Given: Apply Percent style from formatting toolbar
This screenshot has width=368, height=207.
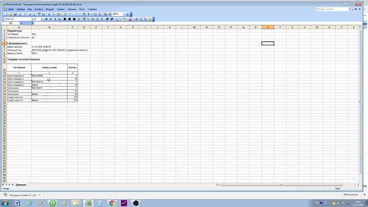Looking at the screenshot, I should tap(88, 19).
